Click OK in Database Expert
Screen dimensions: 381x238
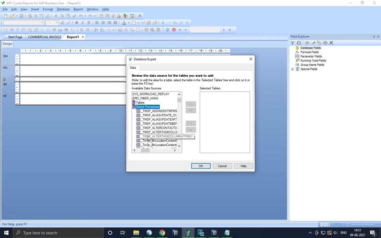point(201,166)
